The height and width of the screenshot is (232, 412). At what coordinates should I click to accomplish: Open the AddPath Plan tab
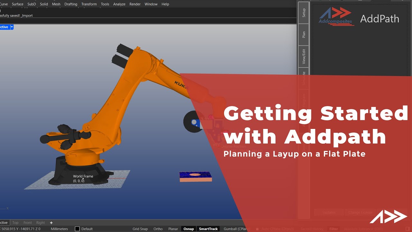click(304, 35)
